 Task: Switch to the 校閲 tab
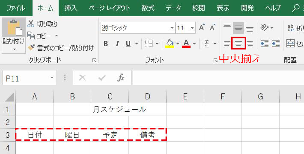click(198, 8)
